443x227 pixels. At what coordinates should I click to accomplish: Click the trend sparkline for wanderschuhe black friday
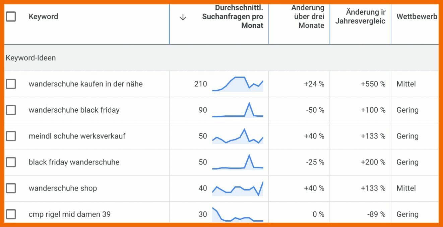point(238,110)
